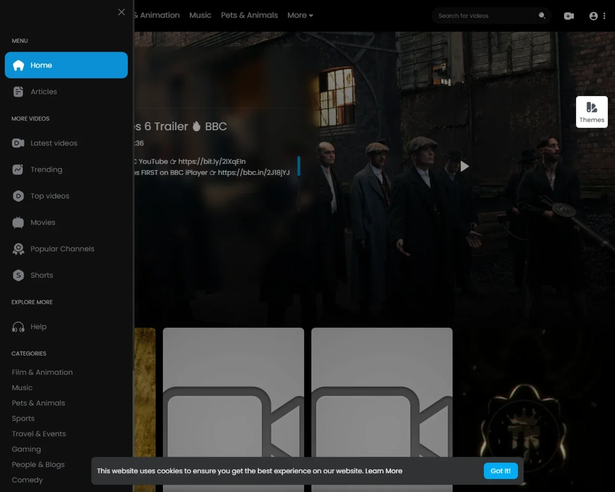Click the Movies label in side menu
The height and width of the screenshot is (492, 615).
click(43, 222)
